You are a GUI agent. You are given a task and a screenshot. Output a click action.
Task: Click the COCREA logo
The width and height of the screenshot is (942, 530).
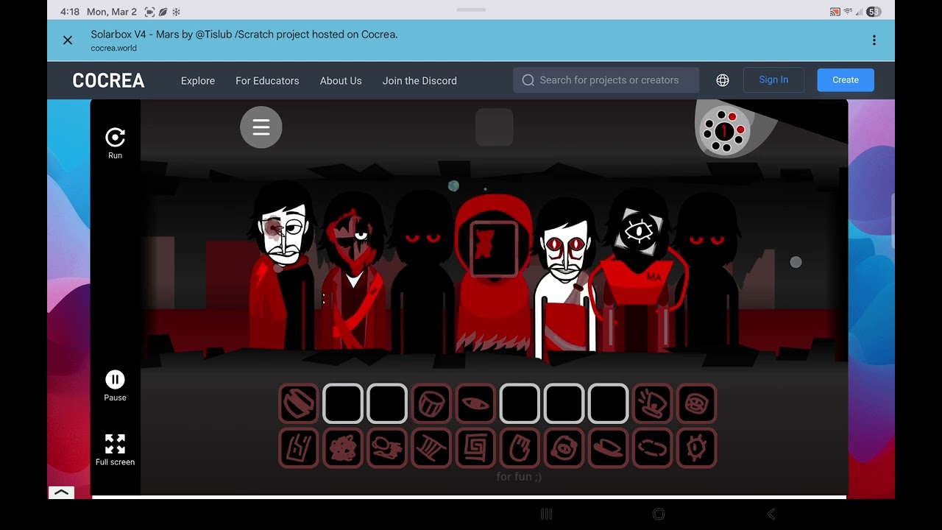[x=108, y=80]
